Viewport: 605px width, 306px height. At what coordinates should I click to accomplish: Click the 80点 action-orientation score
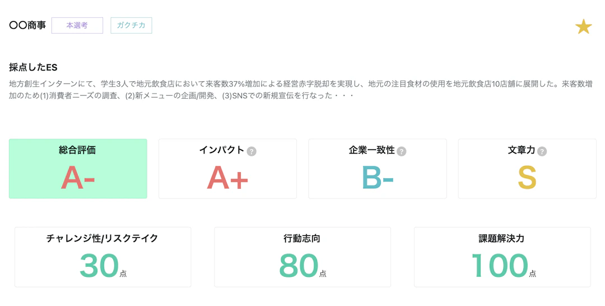click(302, 266)
